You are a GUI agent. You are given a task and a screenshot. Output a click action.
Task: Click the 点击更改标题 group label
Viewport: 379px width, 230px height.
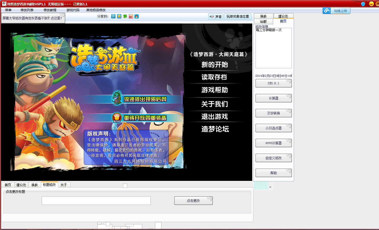(x=16, y=192)
